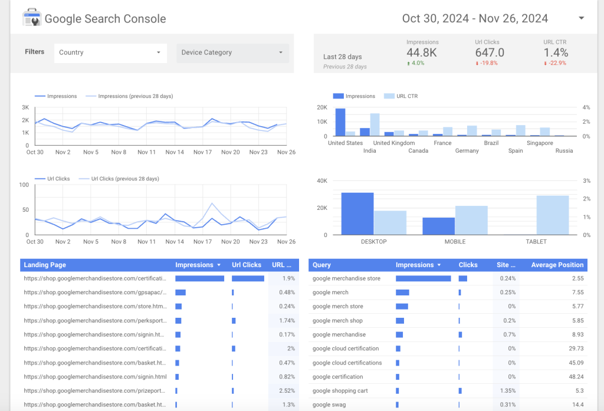Open the date range dropdown arrow
The height and width of the screenshot is (411, 604).
[x=581, y=18]
